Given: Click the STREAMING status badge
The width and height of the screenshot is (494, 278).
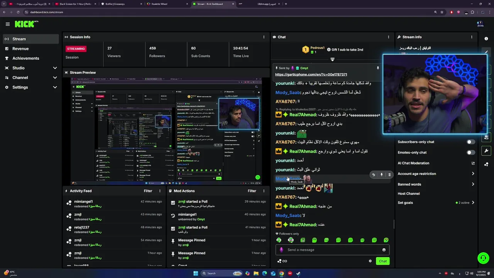Looking at the screenshot, I should (76, 49).
